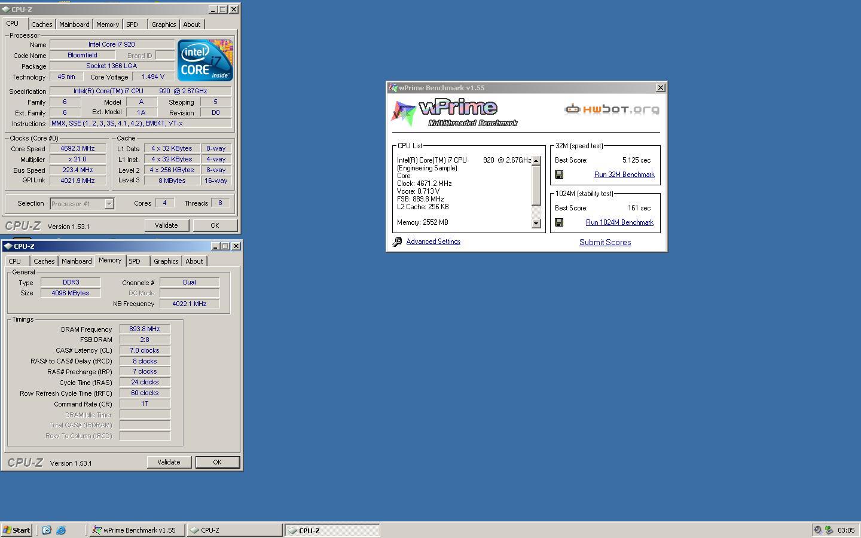Click Validate in CPU-Z window with Processor section

tap(166, 225)
